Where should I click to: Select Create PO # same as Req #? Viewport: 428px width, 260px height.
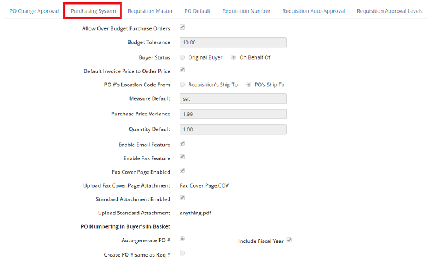tap(182, 253)
